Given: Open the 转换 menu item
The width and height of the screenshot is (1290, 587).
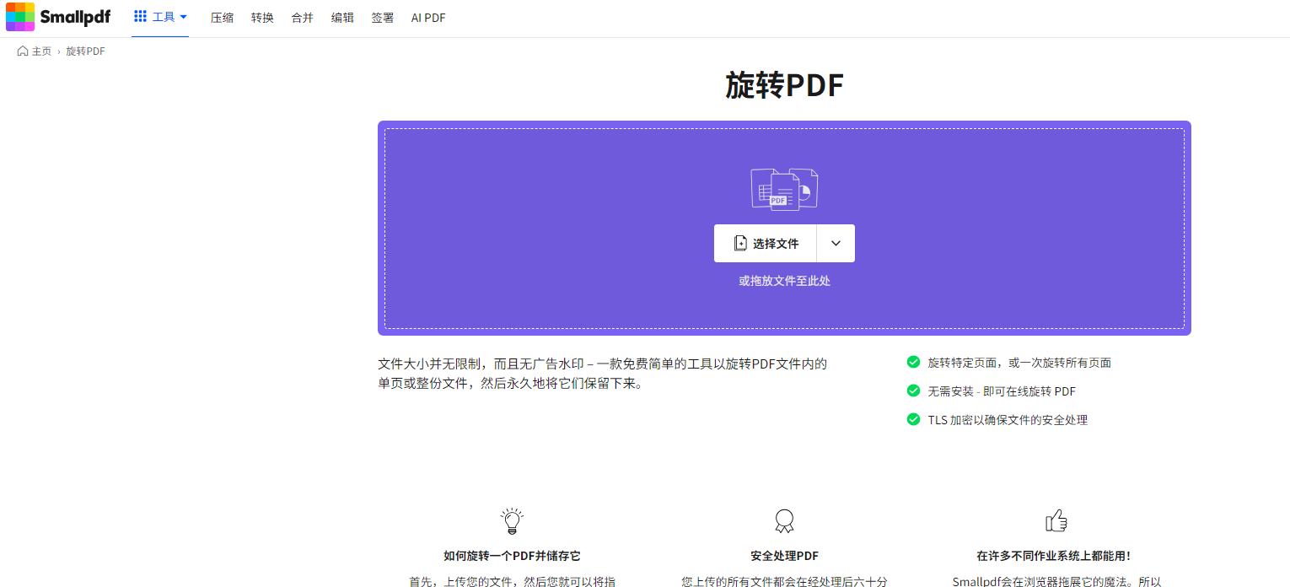Looking at the screenshot, I should coord(262,18).
